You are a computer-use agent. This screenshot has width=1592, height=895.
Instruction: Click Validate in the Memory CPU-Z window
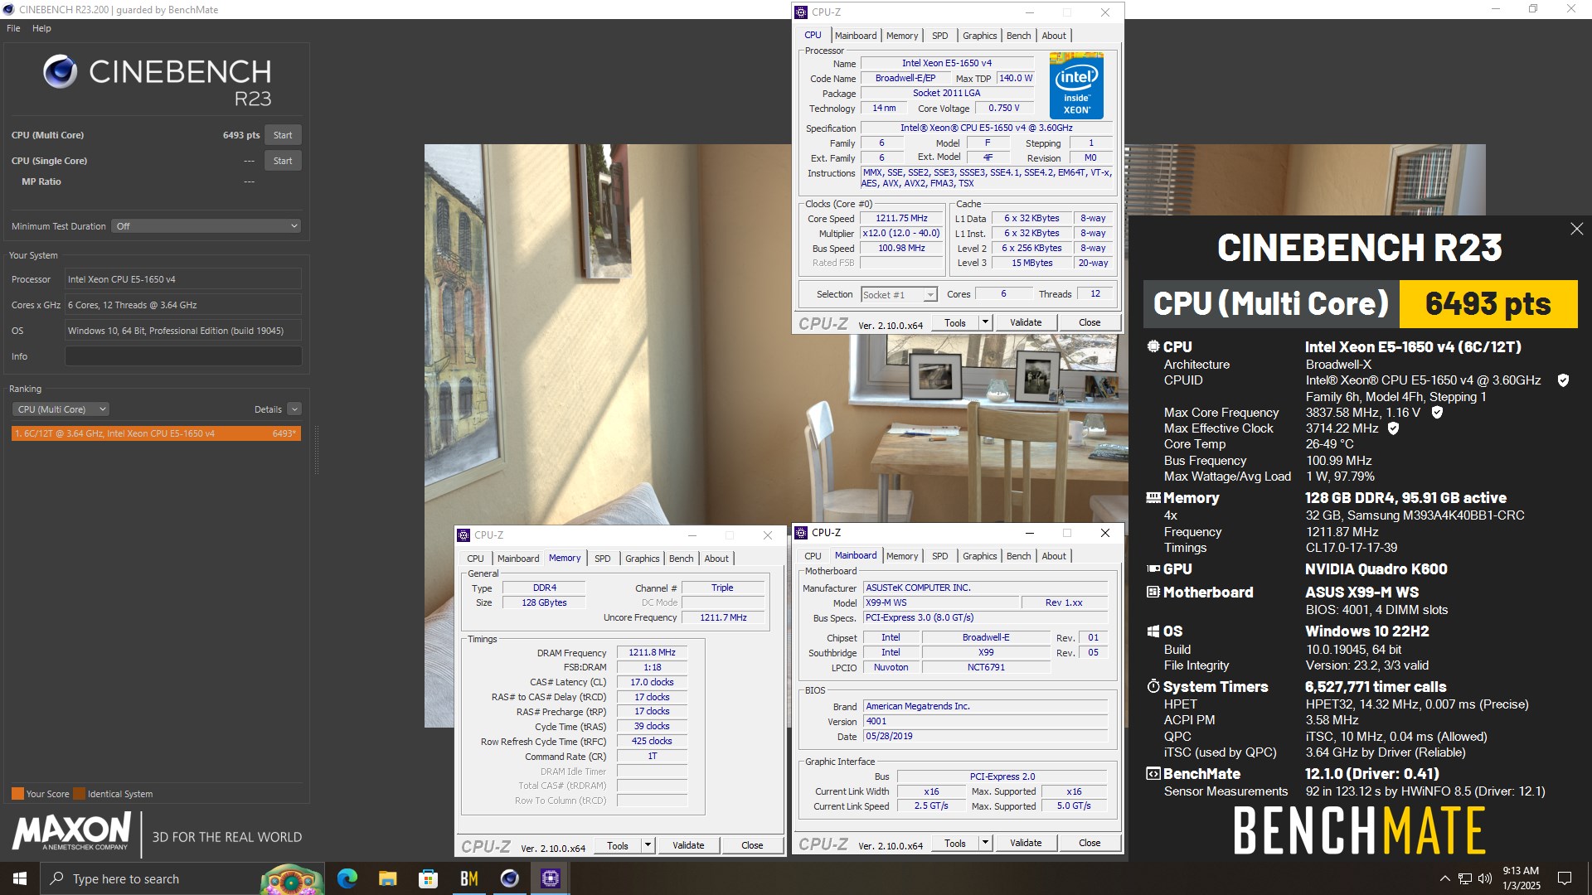tap(688, 845)
